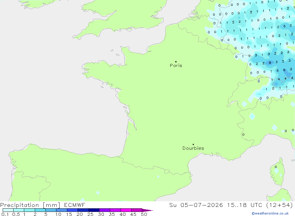Select the magenta swatch between 40 and 45
Image resolution: width=295 pixels, height=216 pixels.
pos(126,210)
